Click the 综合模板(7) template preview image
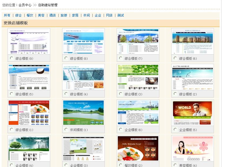Viewport: 225px width, 167px height. pyautogui.click(x=138, y=41)
